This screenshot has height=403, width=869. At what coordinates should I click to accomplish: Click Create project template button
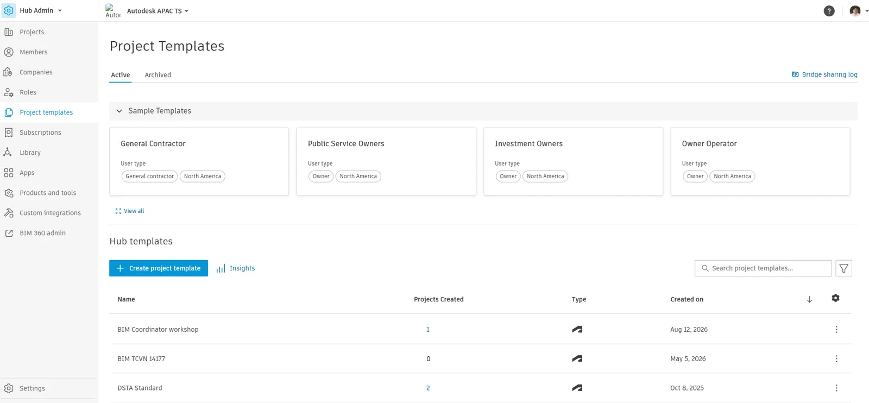point(159,268)
